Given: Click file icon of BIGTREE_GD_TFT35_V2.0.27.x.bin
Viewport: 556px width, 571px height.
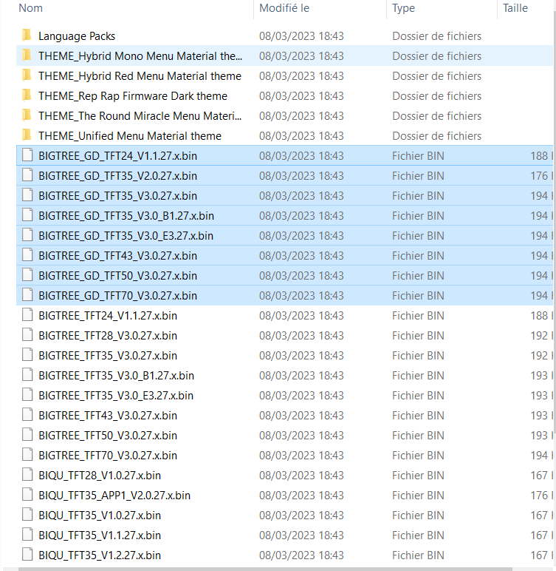Looking at the screenshot, I should tap(27, 175).
